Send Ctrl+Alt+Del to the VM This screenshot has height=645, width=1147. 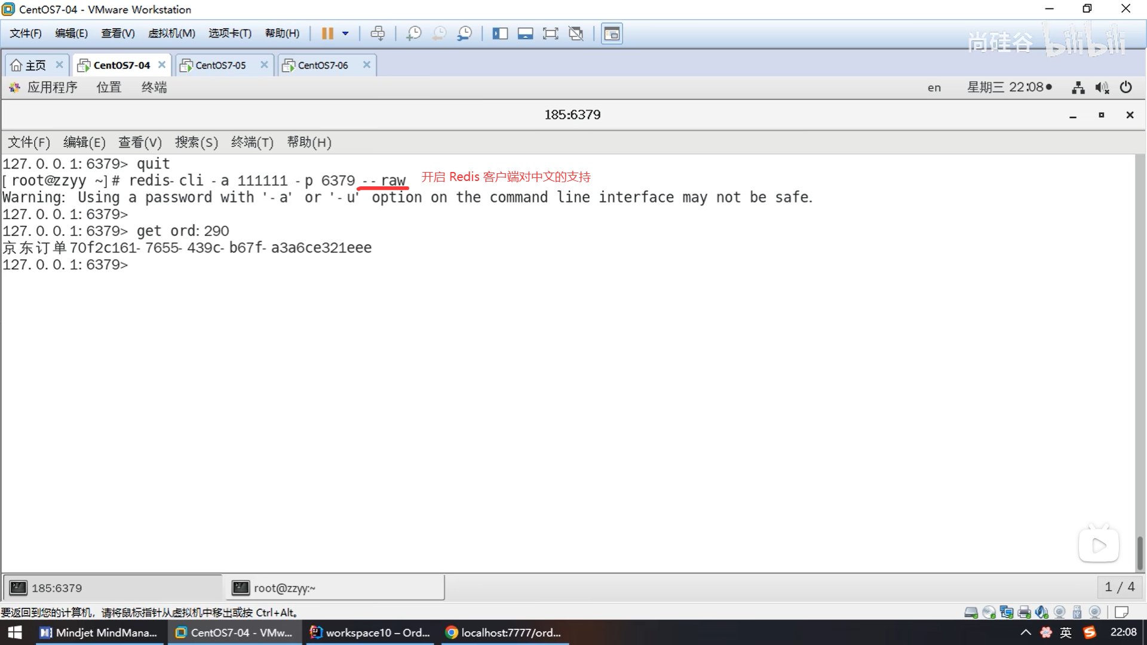point(378,33)
